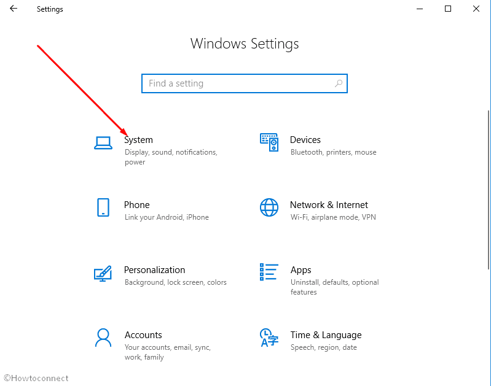Viewport: 491px width, 386px height.
Task: Open the Accounts person icon
Action: click(x=103, y=338)
